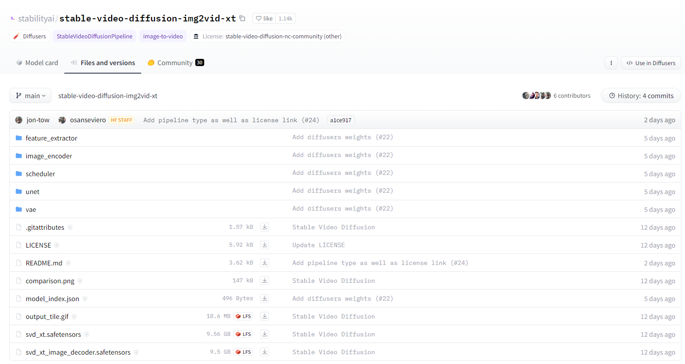Switch to the Files and versions tab

coord(103,63)
